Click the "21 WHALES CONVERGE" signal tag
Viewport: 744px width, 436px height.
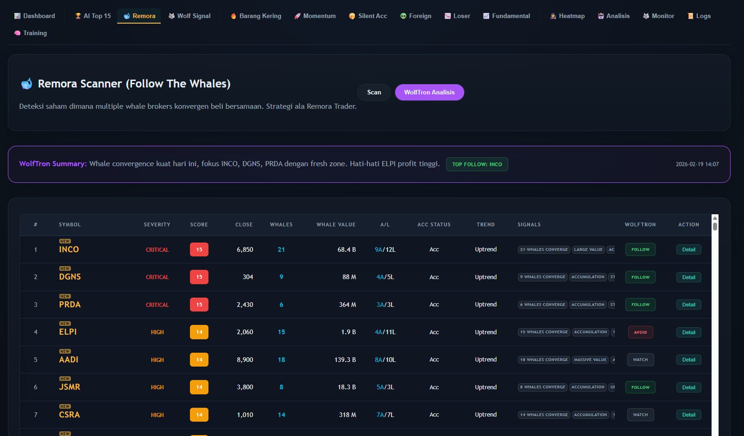click(x=544, y=249)
